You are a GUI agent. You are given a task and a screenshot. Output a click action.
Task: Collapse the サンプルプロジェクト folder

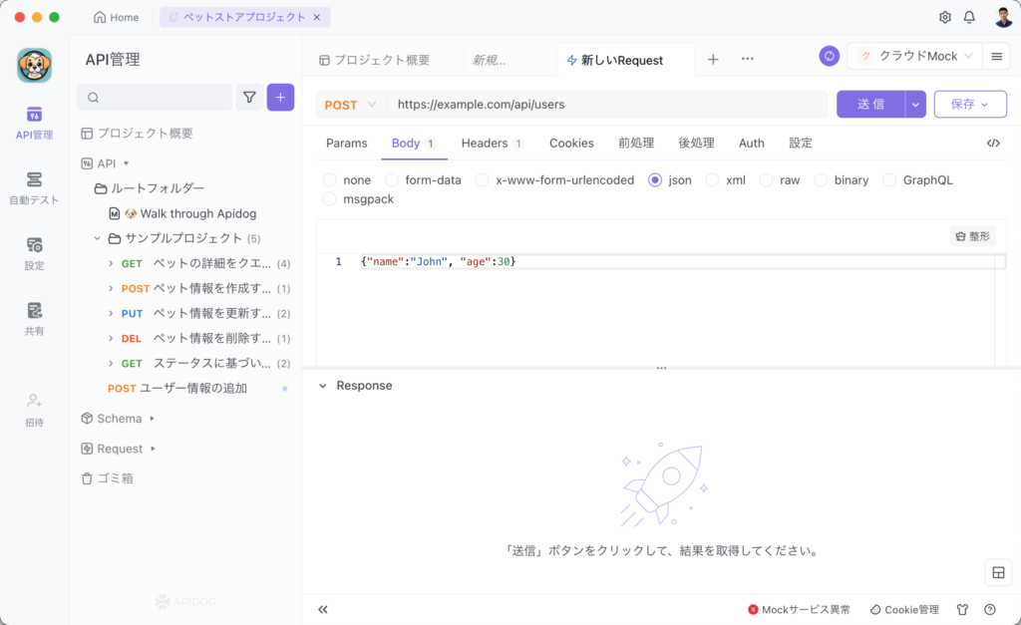coord(98,238)
